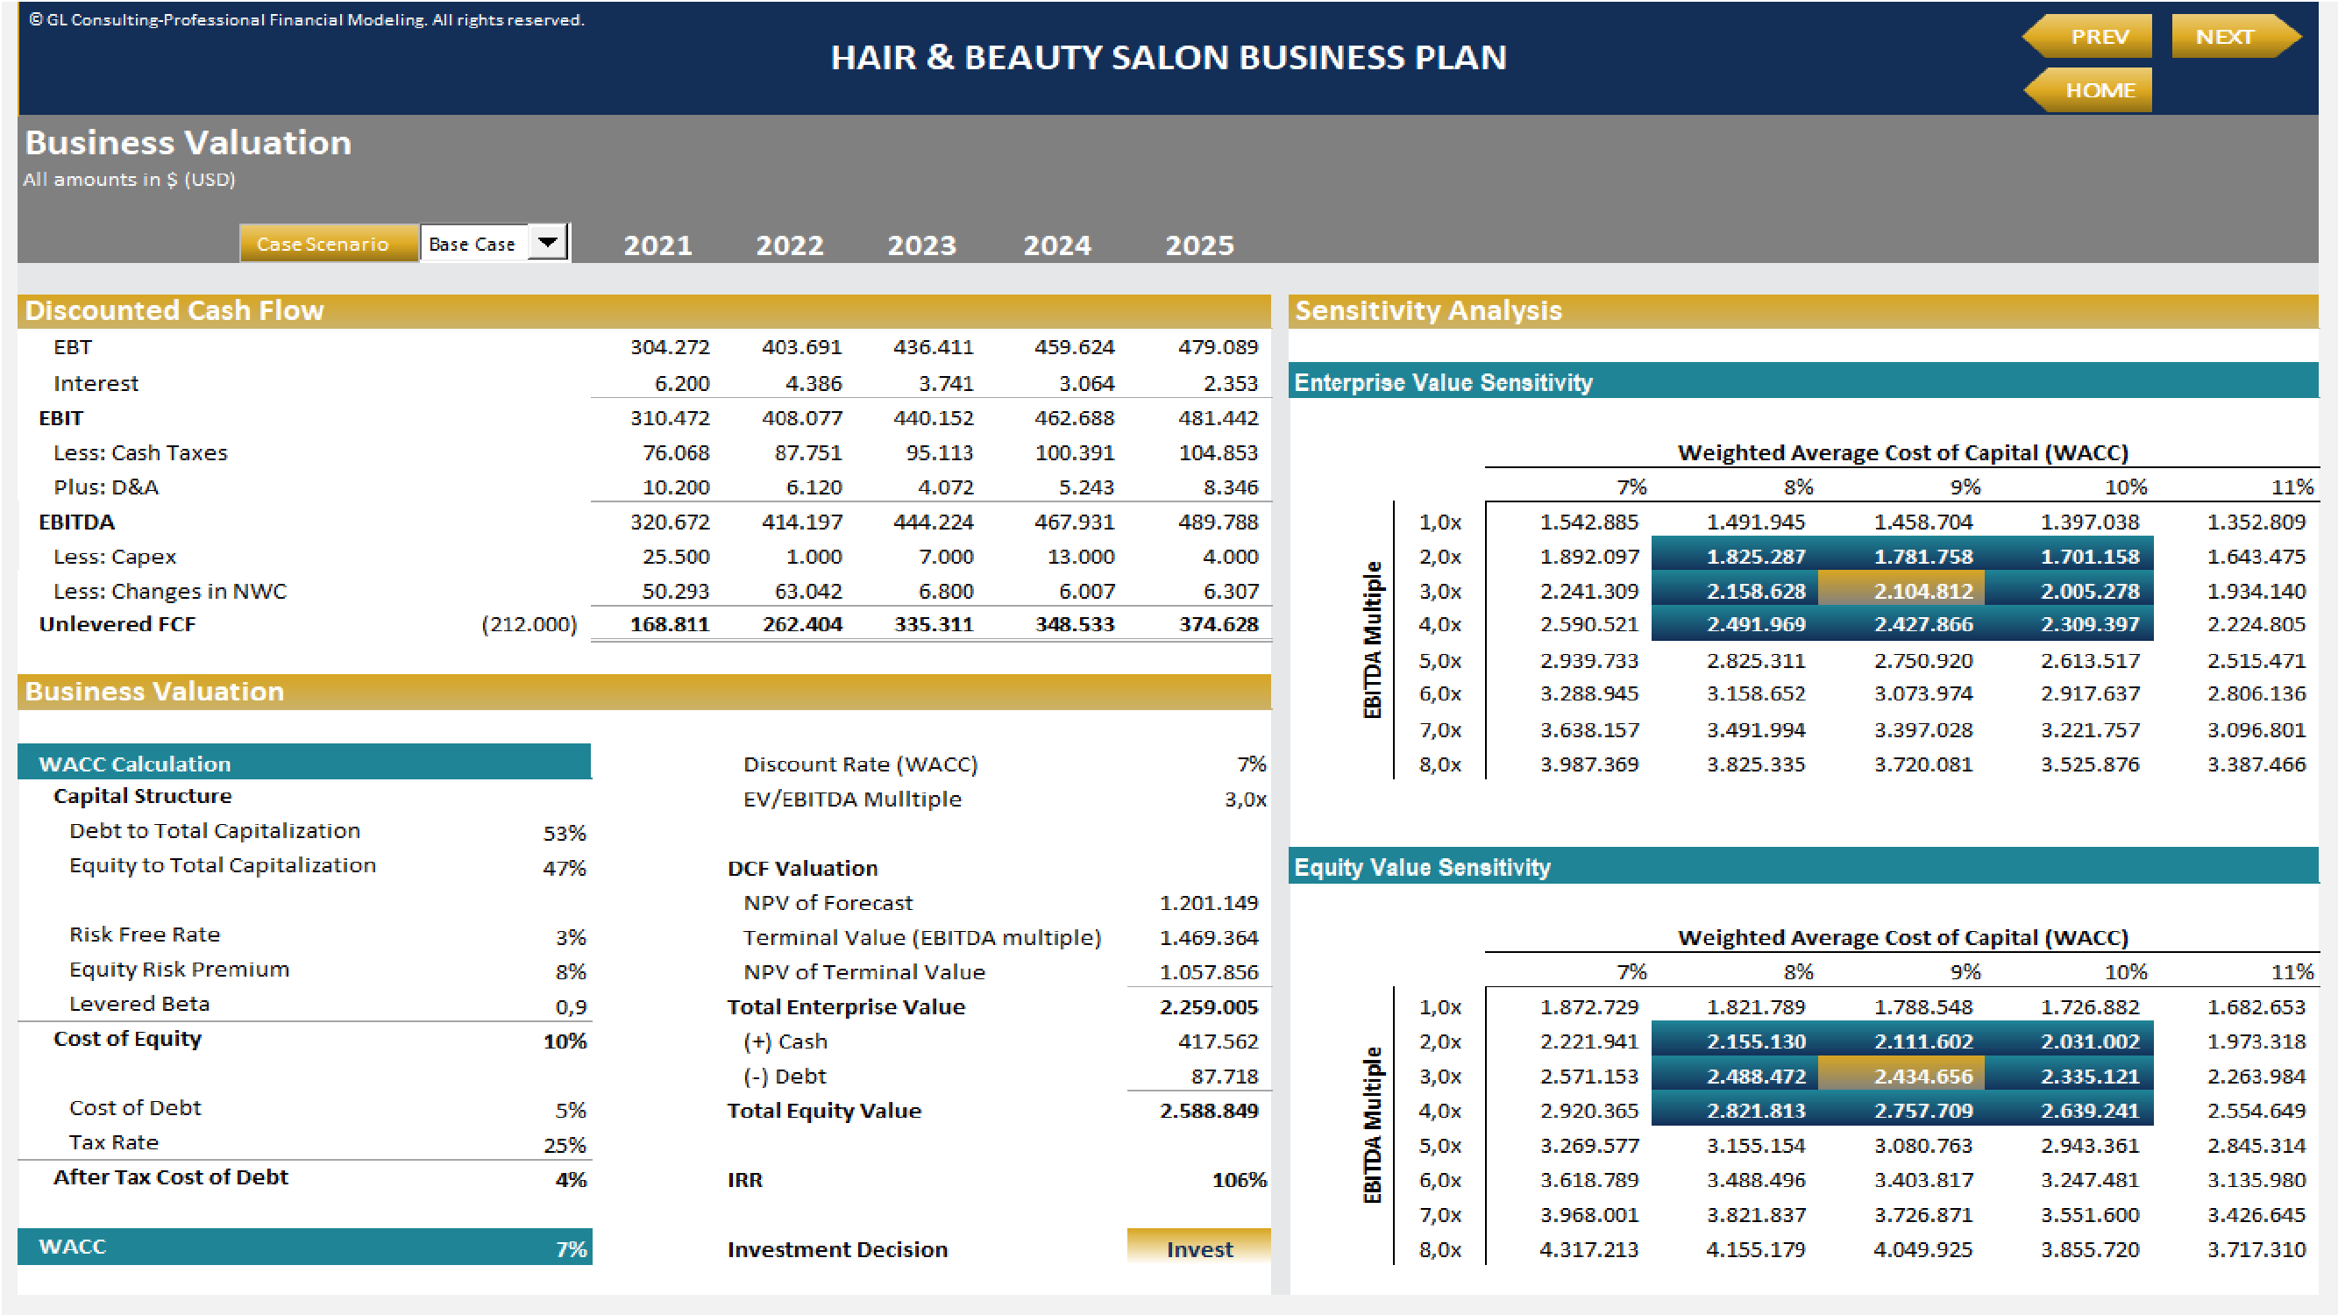Select Cost of Debt value 5%
The width and height of the screenshot is (2338, 1315).
pos(570,1110)
